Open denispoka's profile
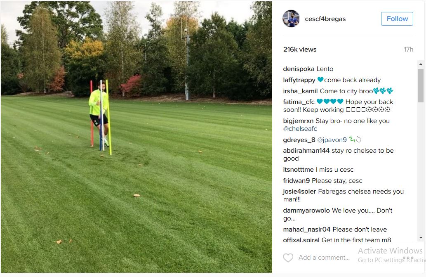The image size is (426, 277). [299, 69]
